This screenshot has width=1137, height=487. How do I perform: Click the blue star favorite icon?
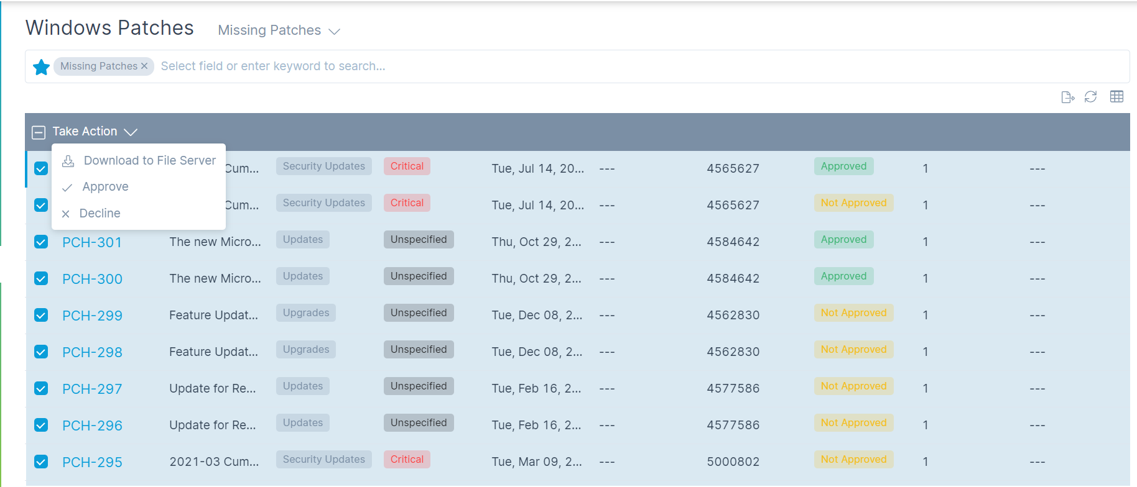tap(41, 67)
